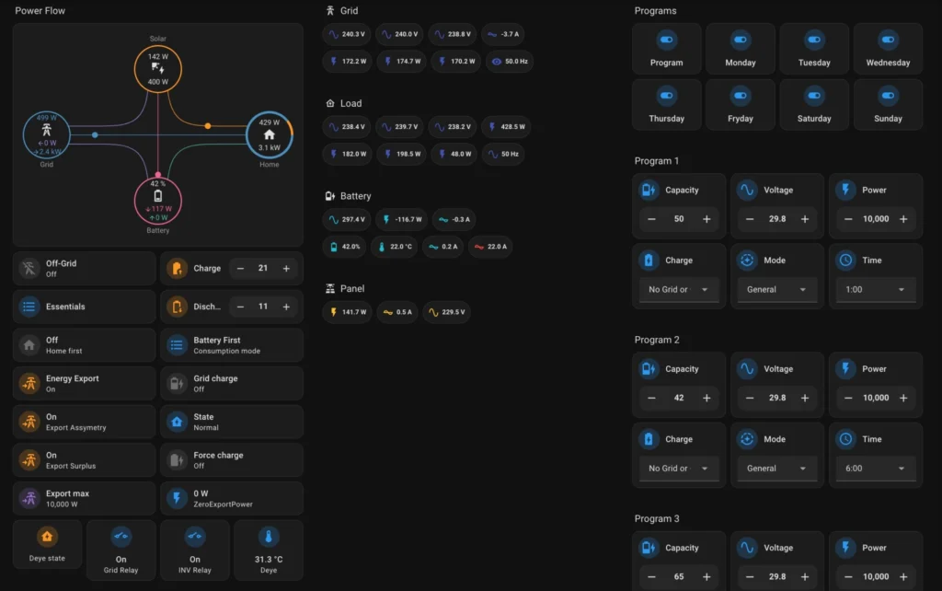Click the Home circle icon
The image size is (942, 591).
pos(269,134)
